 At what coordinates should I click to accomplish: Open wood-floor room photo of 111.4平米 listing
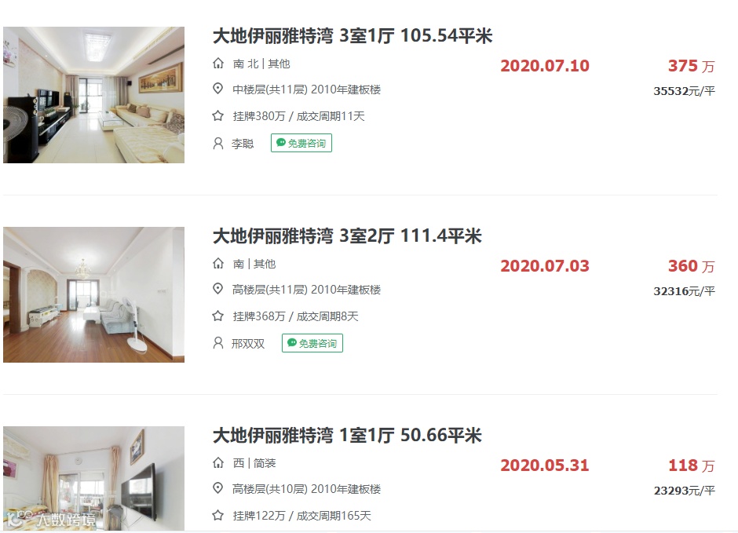tap(93, 295)
